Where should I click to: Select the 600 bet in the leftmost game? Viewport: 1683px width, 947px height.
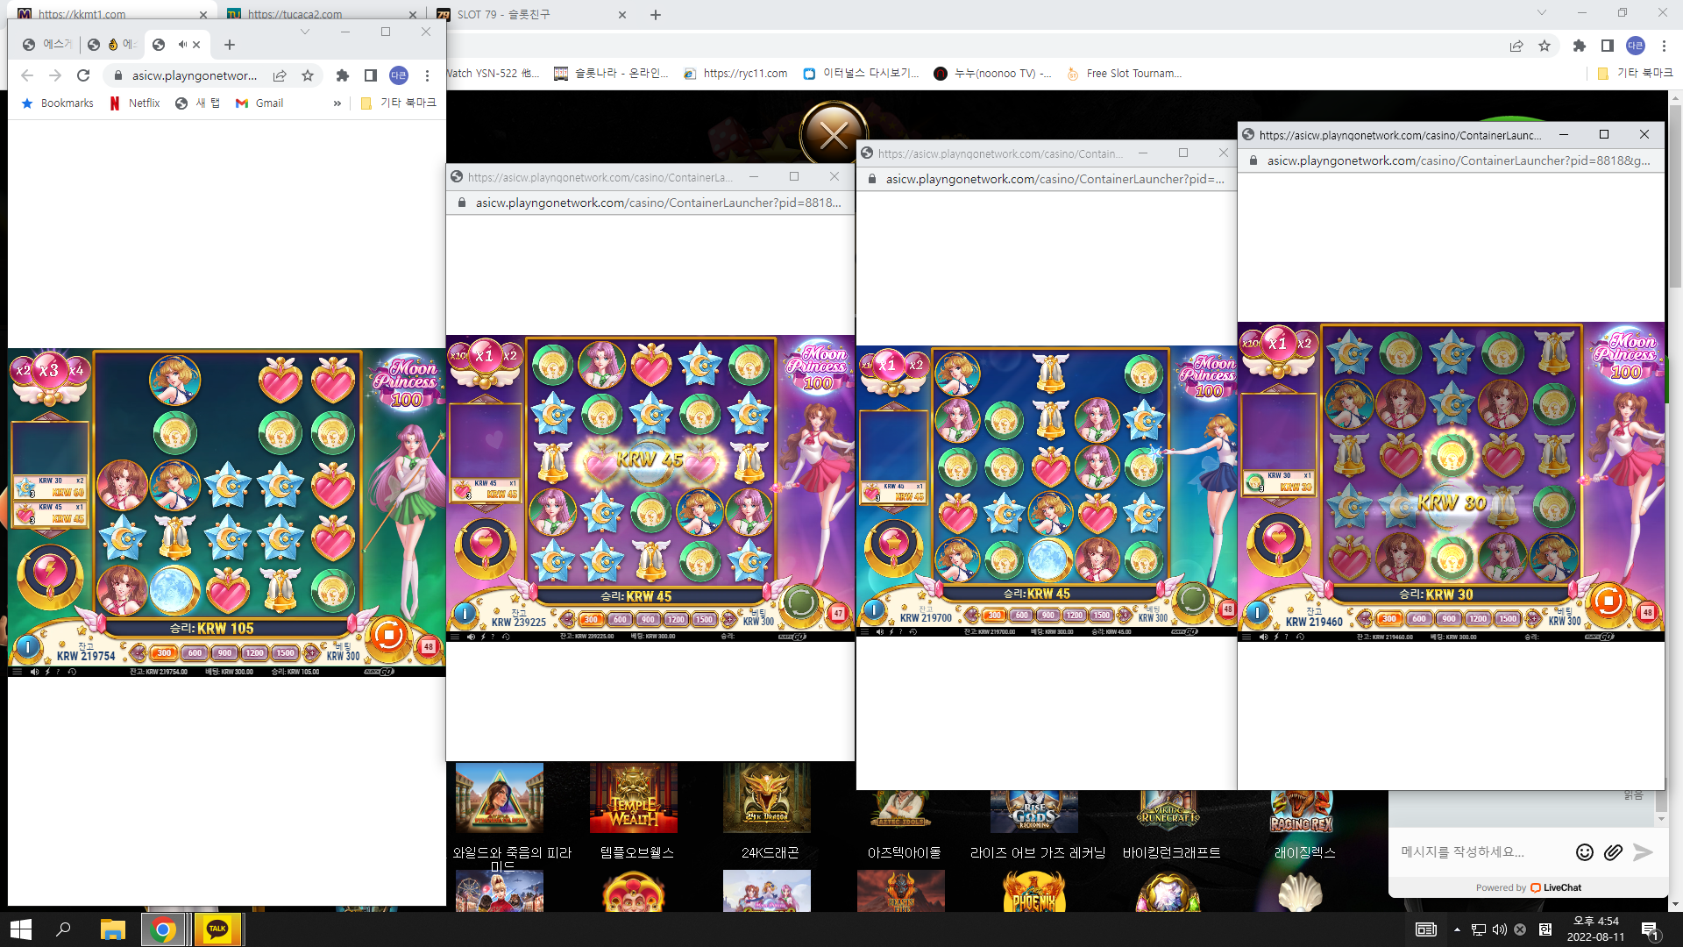[195, 652]
